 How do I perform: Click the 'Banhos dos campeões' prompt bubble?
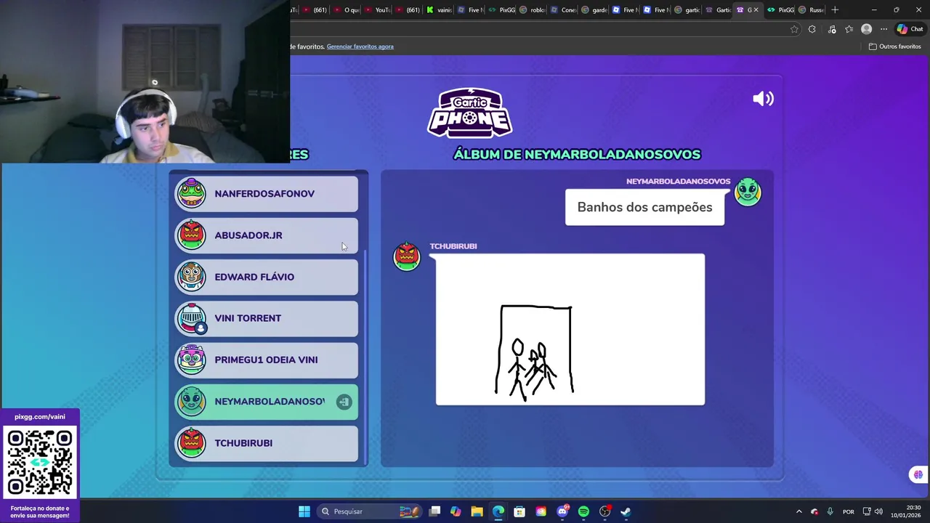pyautogui.click(x=644, y=207)
